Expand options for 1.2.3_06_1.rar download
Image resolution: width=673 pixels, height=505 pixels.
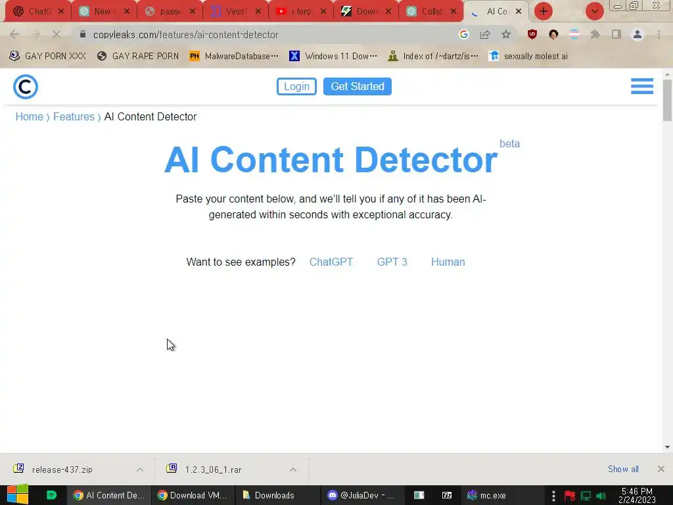coord(293,469)
